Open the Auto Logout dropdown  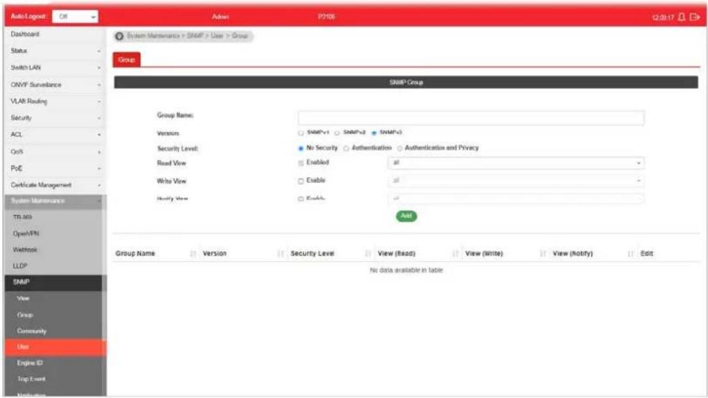tap(75, 17)
